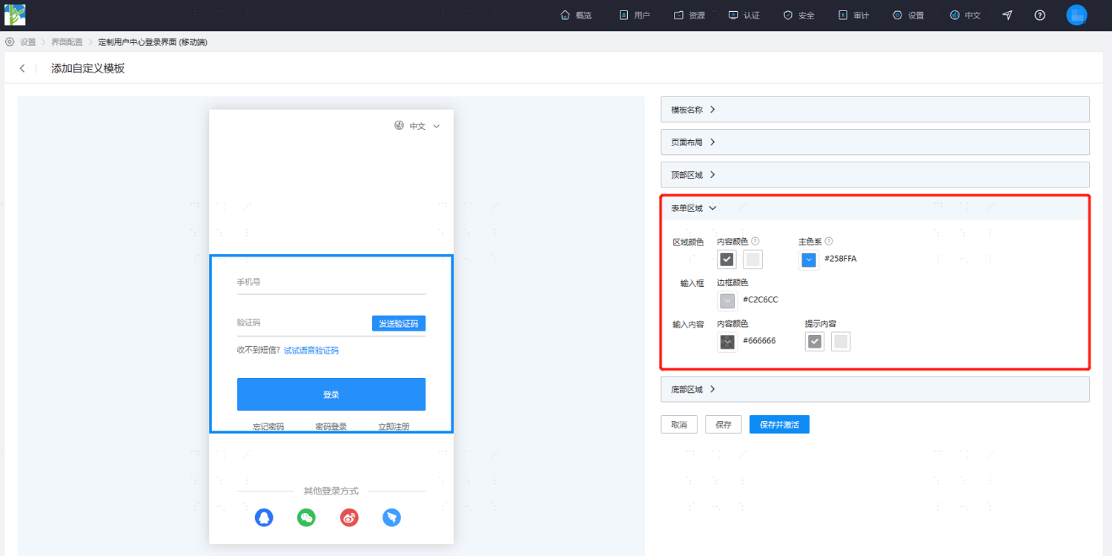Viewport: 1112px width, 556px height.
Task: Click the 设置 breadcrumb link
Action: coord(27,42)
